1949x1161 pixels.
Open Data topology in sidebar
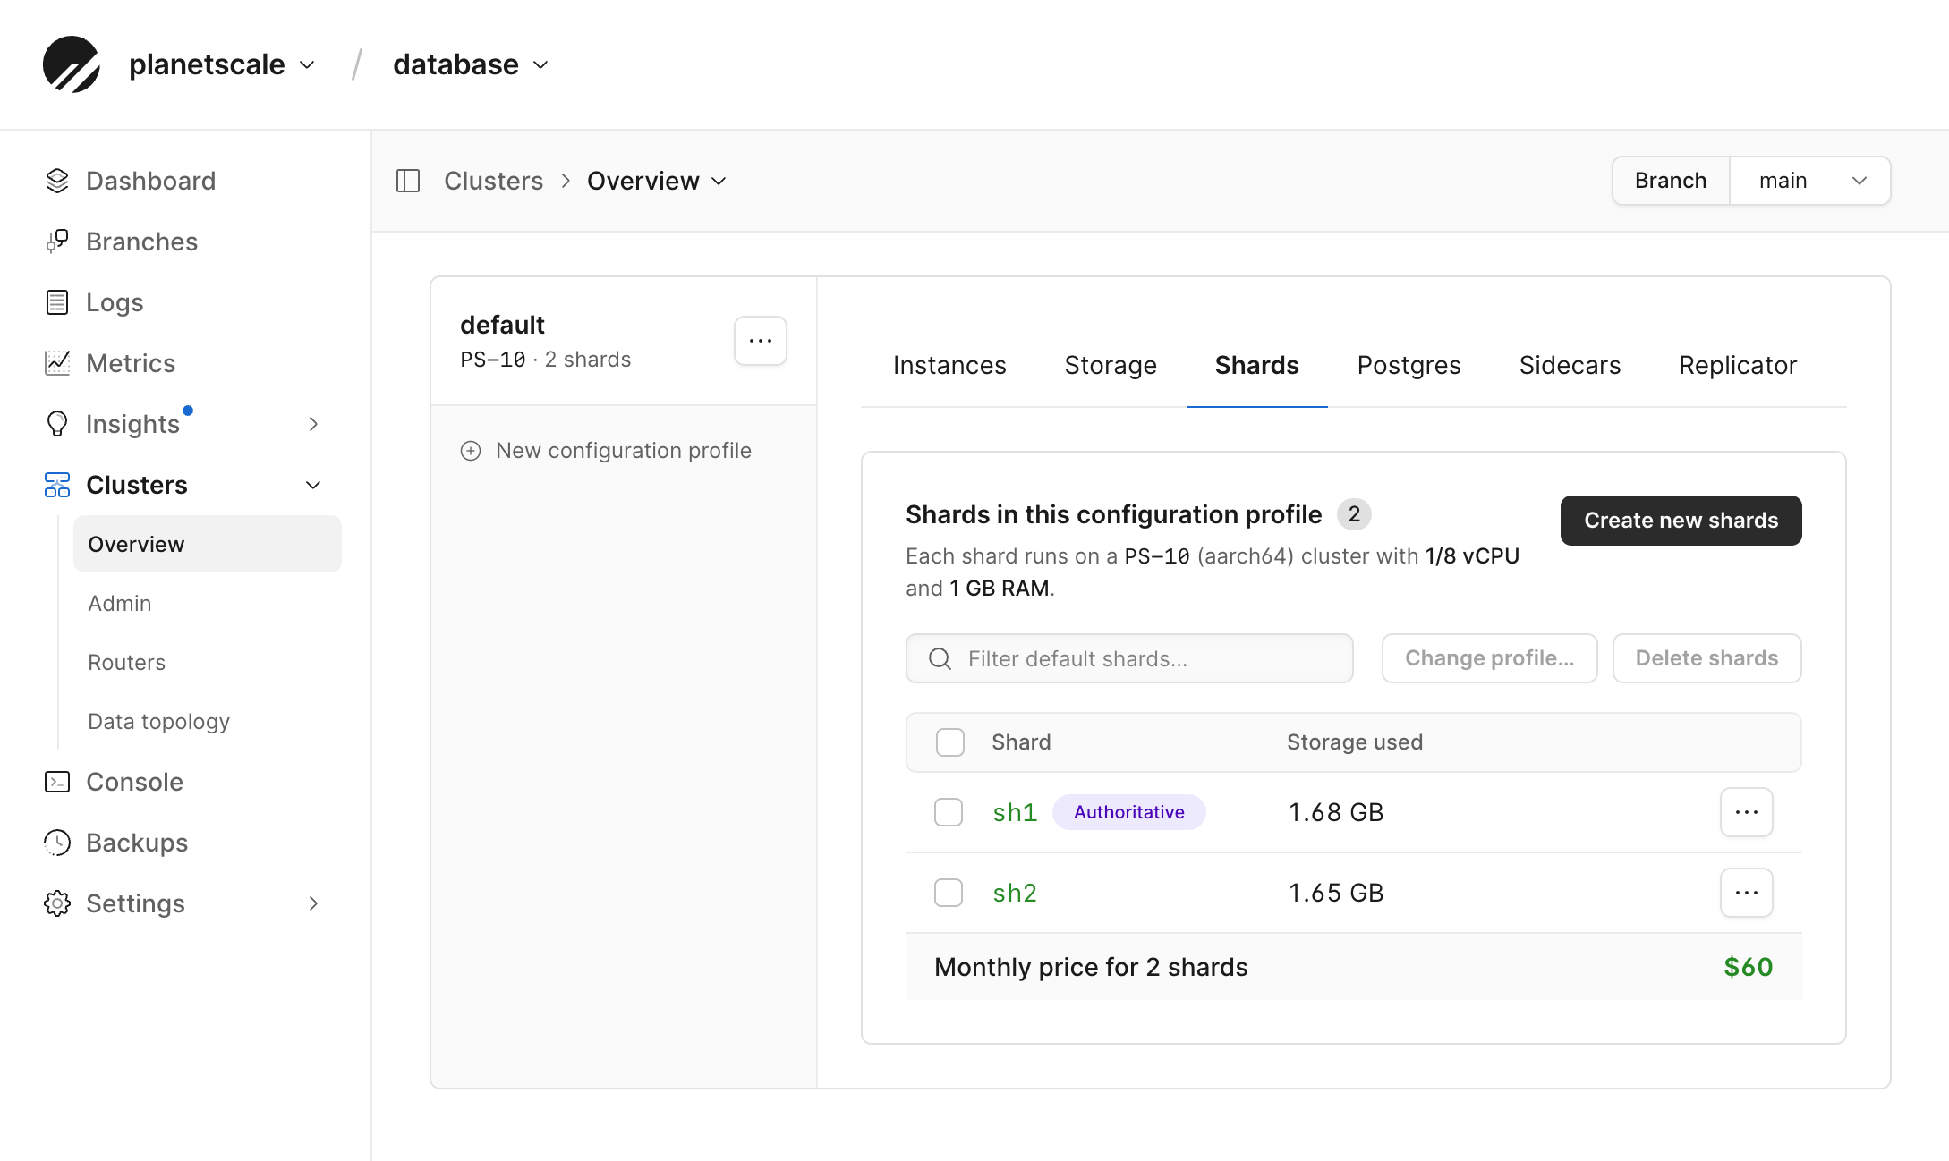coord(159,721)
